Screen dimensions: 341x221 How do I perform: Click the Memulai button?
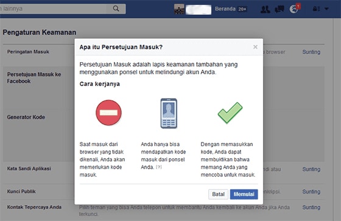pos(244,194)
